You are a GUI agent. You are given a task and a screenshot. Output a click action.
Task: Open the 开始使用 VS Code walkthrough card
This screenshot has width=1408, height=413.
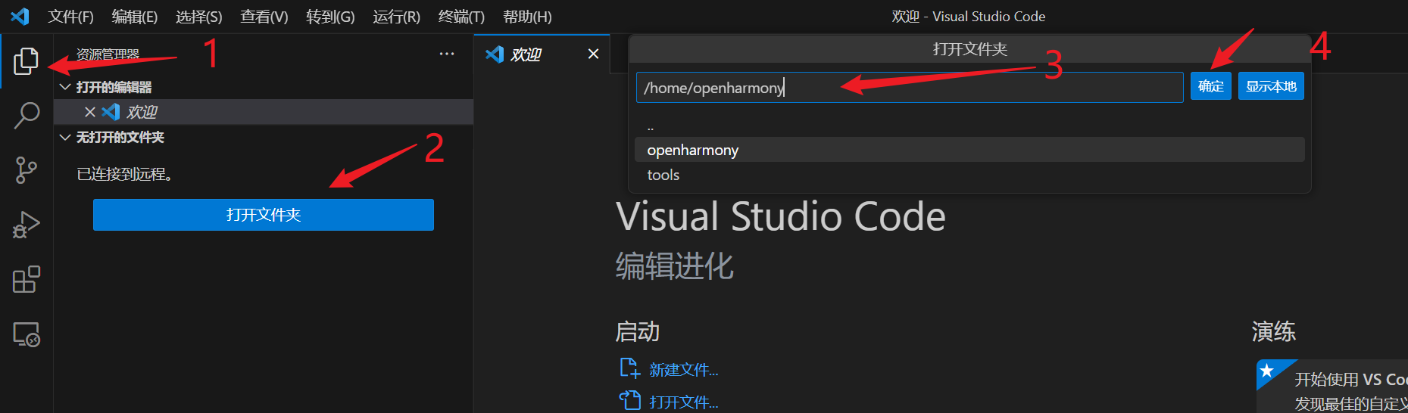point(1333,387)
